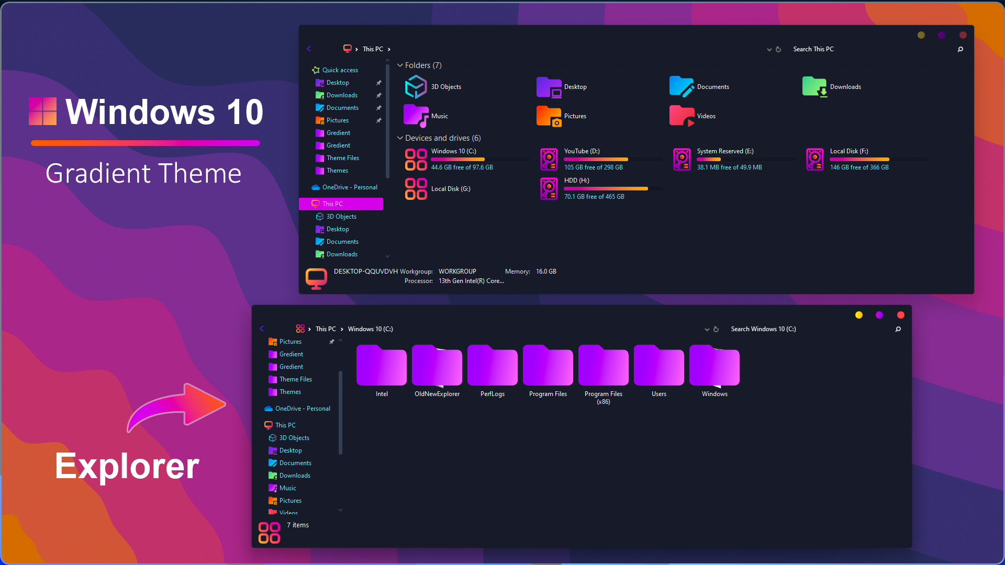Viewport: 1005px width, 565px height.
Task: Open the PerfLogs folder
Action: 493,365
